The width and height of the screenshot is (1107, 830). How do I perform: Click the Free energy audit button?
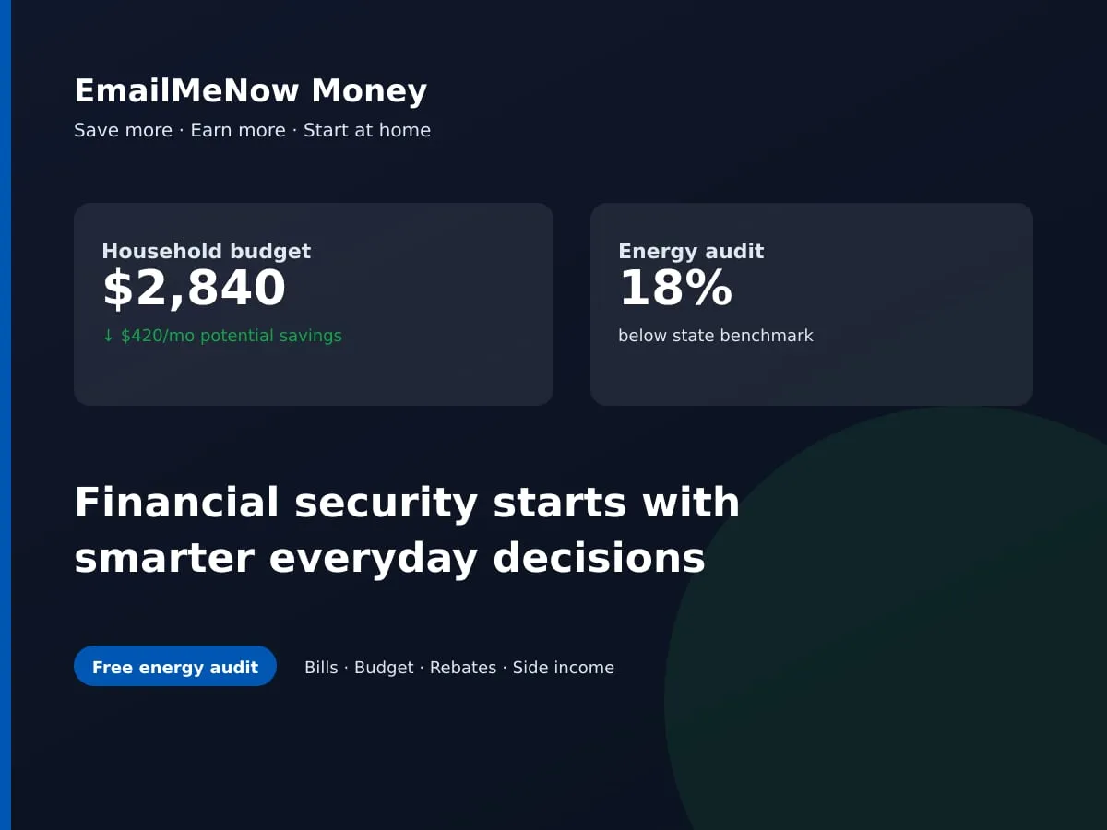[x=175, y=666]
